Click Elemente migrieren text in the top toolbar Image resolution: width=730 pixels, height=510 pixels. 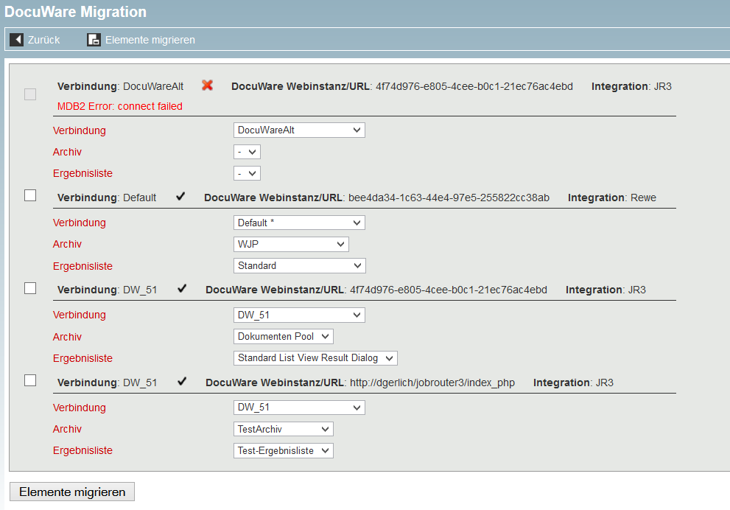click(x=150, y=40)
